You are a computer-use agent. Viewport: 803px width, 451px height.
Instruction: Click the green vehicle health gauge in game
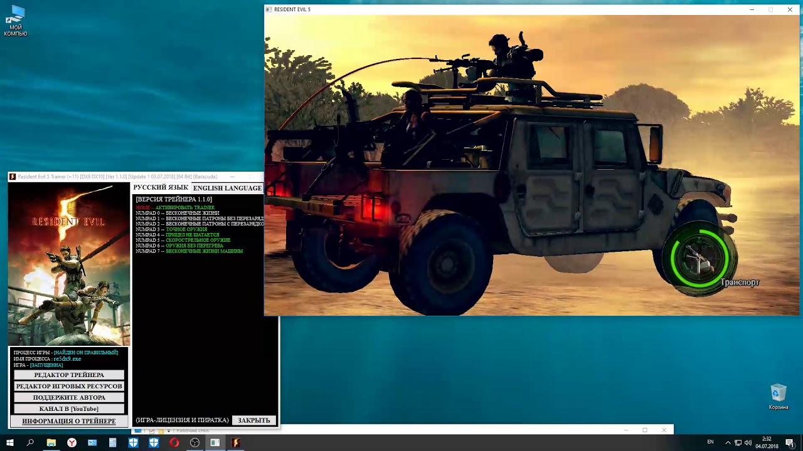[x=699, y=258]
